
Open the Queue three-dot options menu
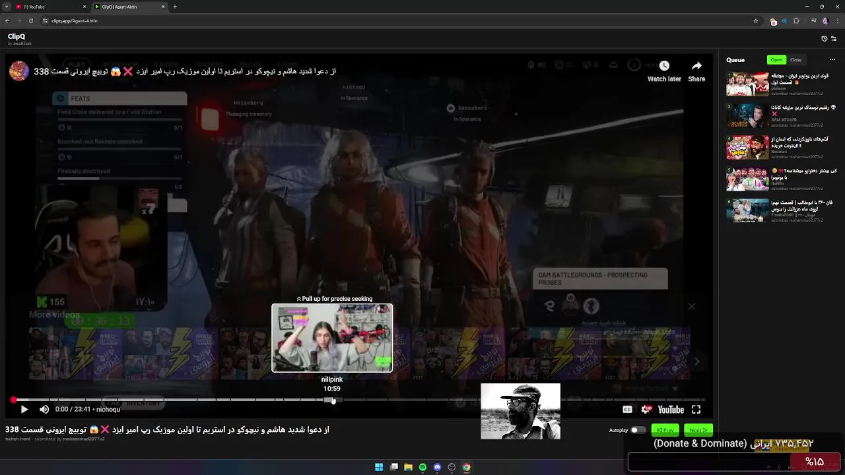pyautogui.click(x=832, y=60)
